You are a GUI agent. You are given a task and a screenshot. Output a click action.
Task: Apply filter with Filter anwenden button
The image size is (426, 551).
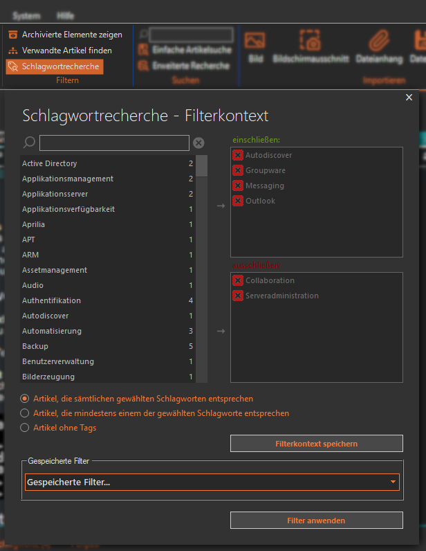coord(316,520)
